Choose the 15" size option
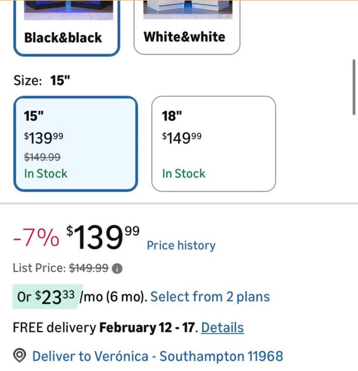Image resolution: width=358 pixels, height=371 pixels. click(75, 144)
